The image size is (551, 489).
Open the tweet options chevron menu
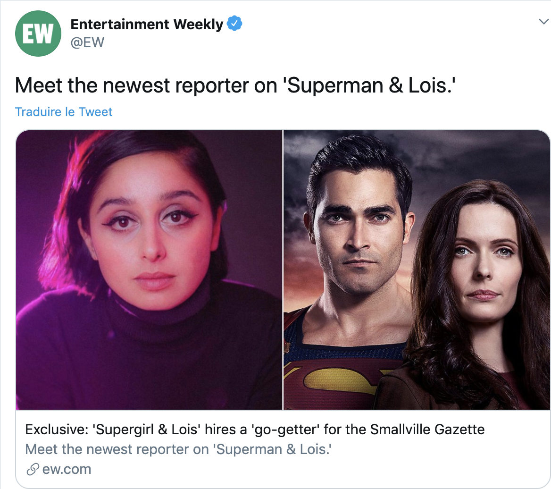(543, 22)
